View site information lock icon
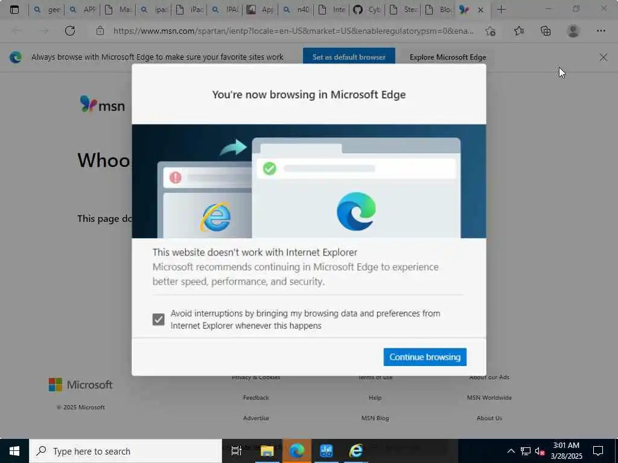The image size is (618, 463). pos(100,31)
